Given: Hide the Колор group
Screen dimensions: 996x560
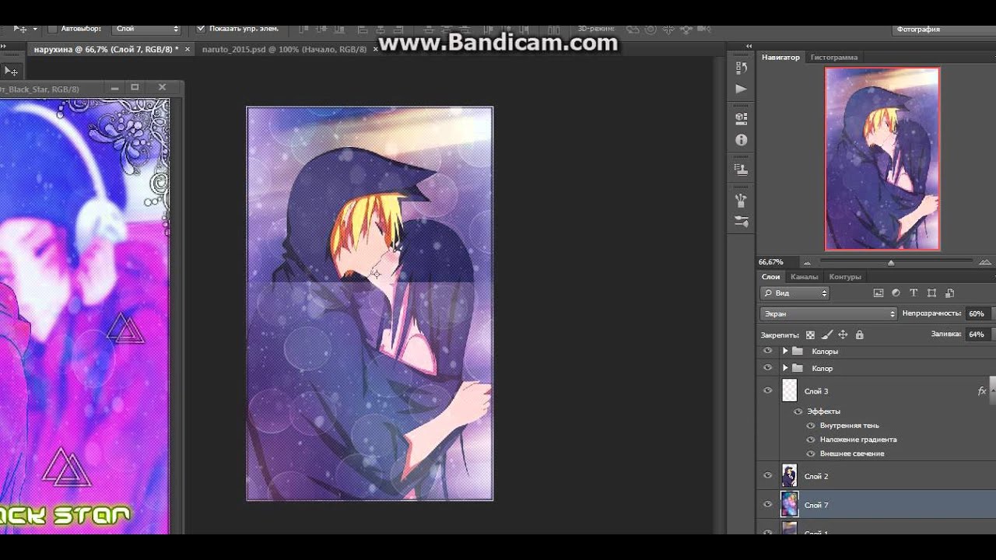Looking at the screenshot, I should click(768, 368).
